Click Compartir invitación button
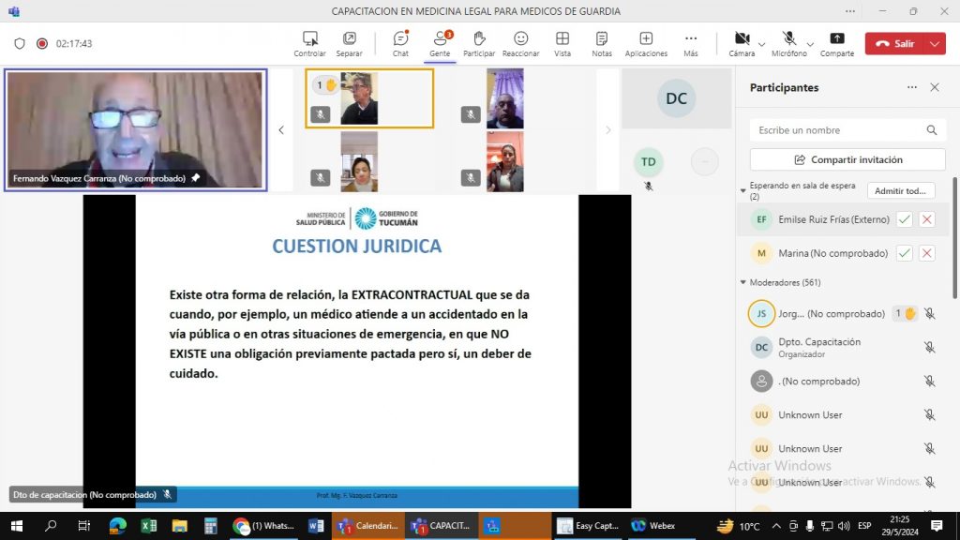 pyautogui.click(x=847, y=159)
